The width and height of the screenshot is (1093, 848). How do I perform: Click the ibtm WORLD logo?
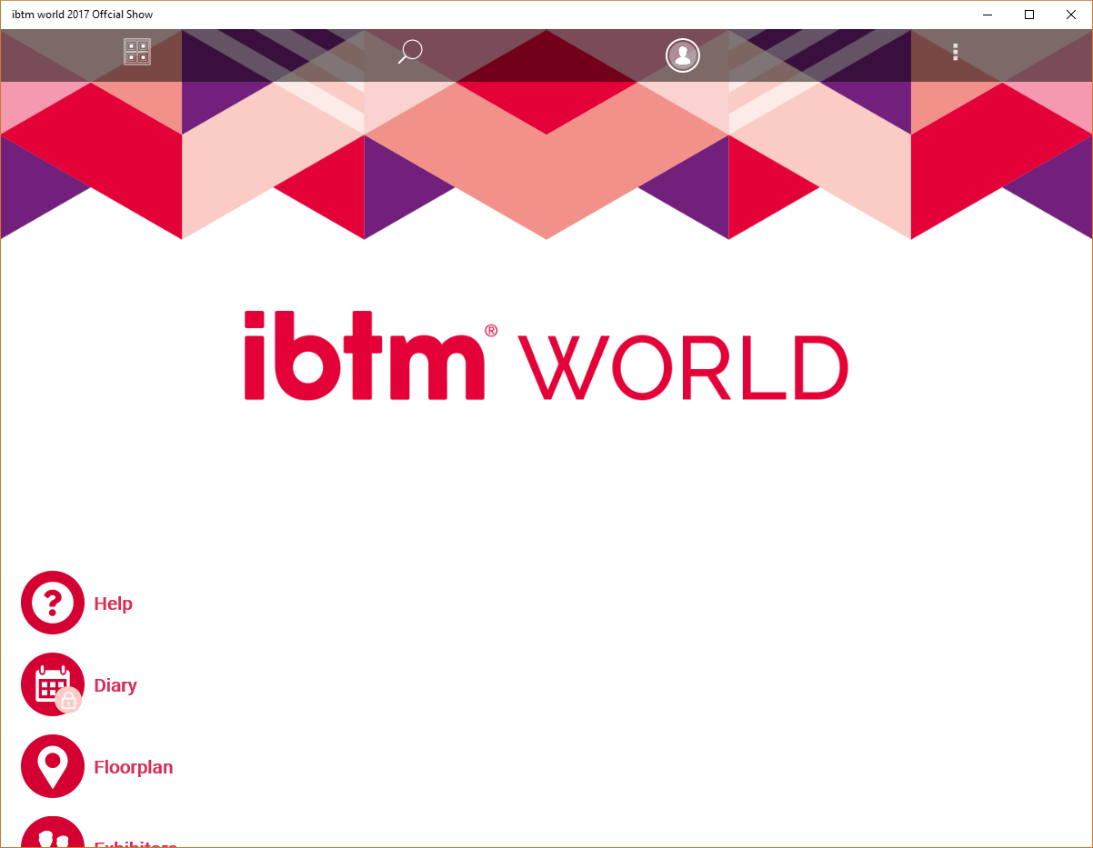pos(546,355)
